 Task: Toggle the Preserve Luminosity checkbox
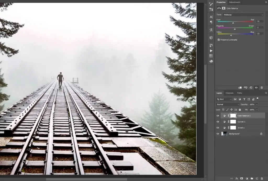pos(219,40)
